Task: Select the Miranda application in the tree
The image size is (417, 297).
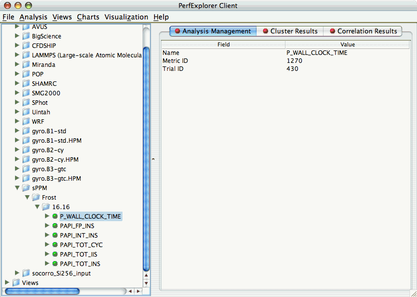Action: 42,64
